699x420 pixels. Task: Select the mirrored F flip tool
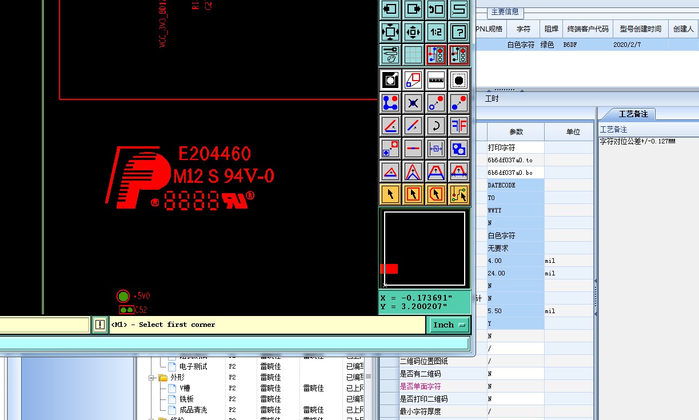[459, 126]
